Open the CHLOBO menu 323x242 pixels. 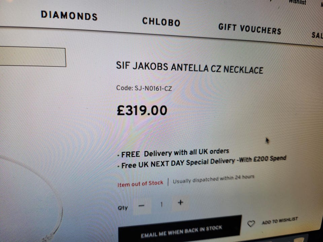[161, 22]
